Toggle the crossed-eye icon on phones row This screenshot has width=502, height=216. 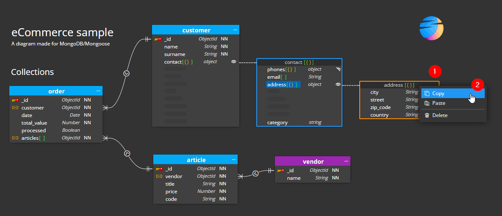tap(338, 69)
